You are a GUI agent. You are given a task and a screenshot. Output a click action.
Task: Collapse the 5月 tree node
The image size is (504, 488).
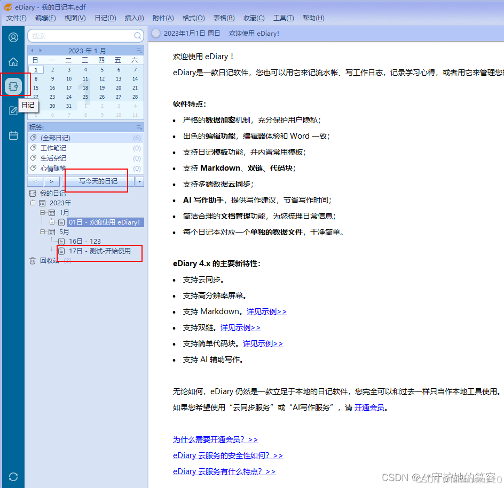42,232
